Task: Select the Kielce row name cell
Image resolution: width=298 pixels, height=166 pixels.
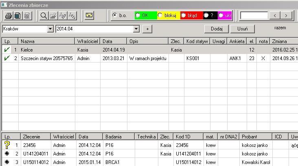Action: pos(46,50)
